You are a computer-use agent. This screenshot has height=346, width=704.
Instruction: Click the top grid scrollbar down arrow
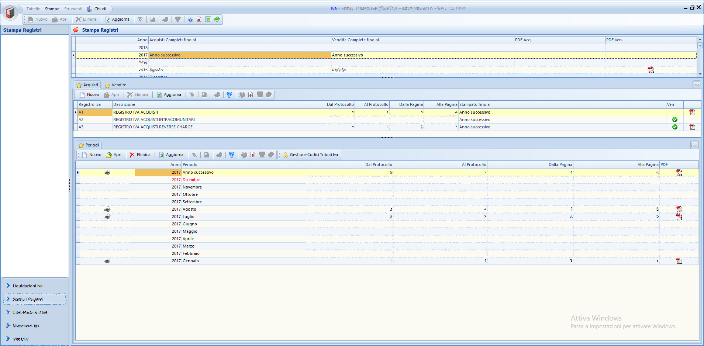pos(700,74)
